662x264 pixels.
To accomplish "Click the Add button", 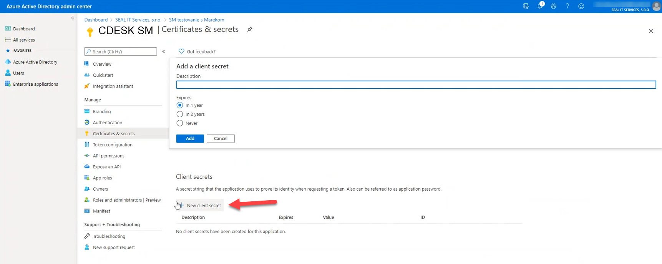I will click(x=190, y=139).
